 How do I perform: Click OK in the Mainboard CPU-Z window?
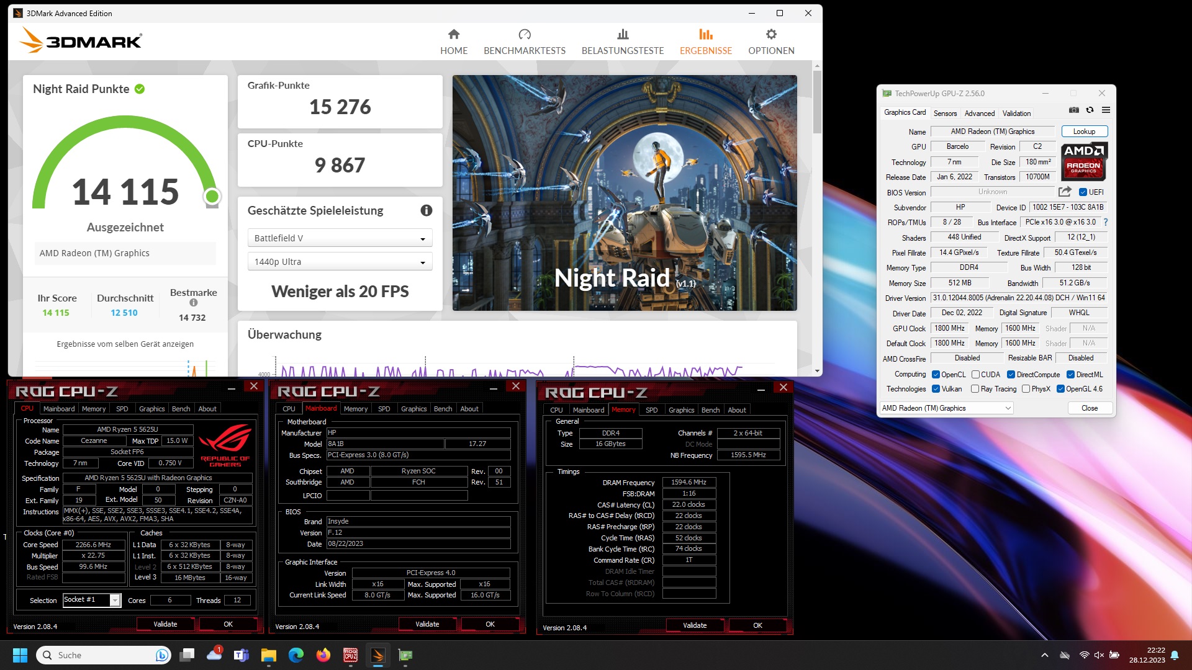[x=490, y=624]
